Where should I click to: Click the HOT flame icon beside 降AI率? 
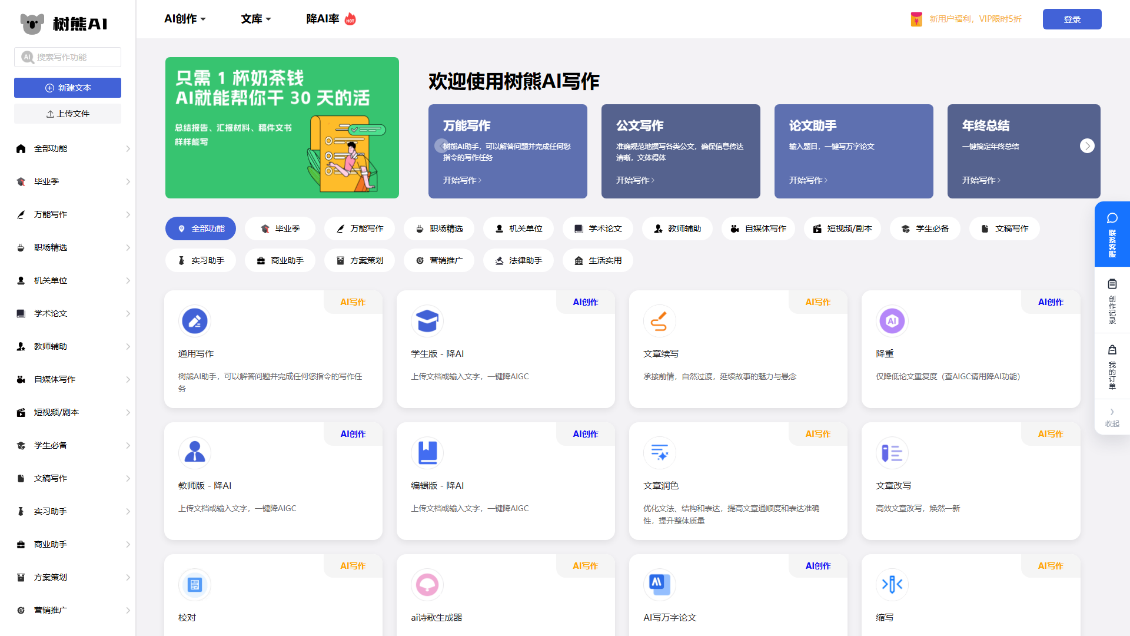click(x=350, y=19)
